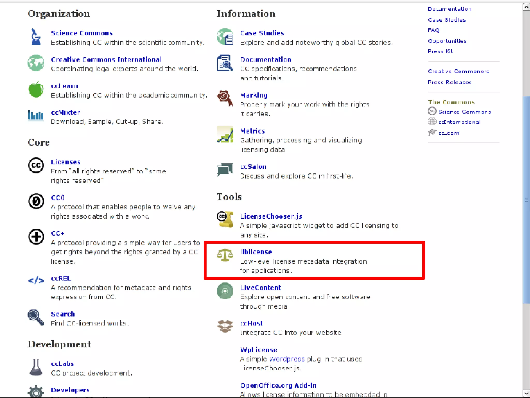Click the scrollbar up arrow

[x=526, y=7]
